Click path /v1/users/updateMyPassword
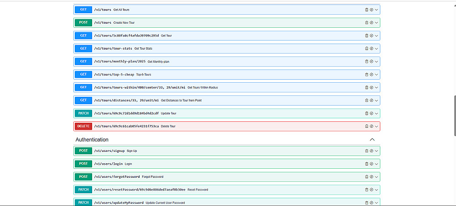 point(119,202)
